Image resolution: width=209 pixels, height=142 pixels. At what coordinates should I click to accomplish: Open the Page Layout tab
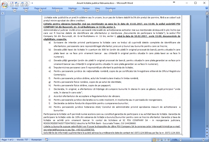[x=40, y=8]
